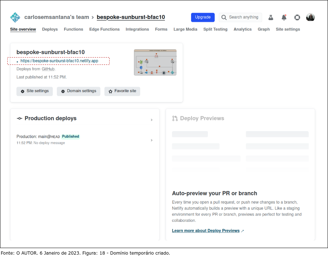Click the Deploy Previews heading
Viewport: 328px width, 259px height.
tap(202, 118)
